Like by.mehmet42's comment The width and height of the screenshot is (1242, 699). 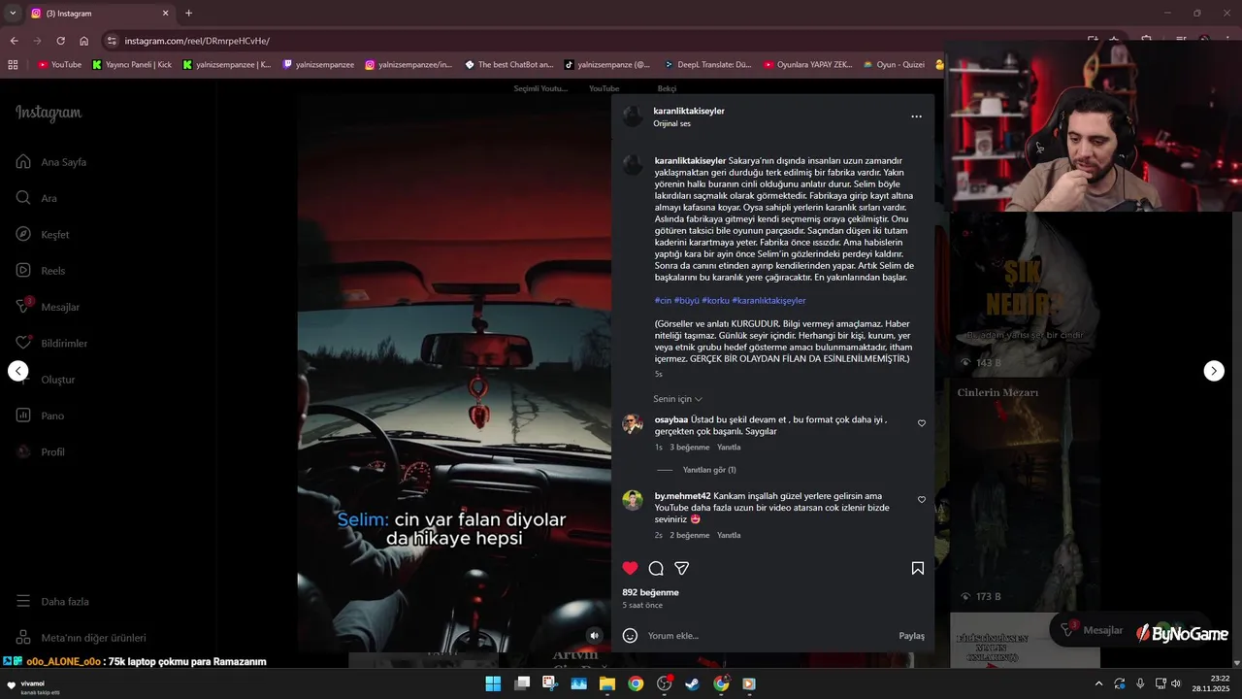click(x=922, y=500)
